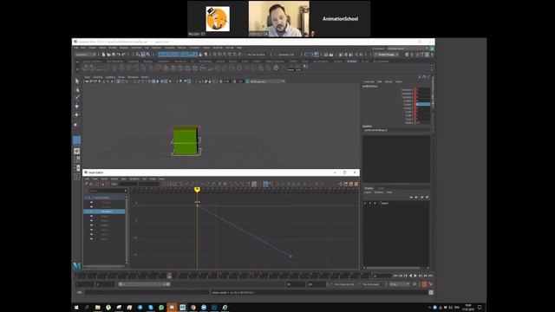Click the yellow current time marker
The width and height of the screenshot is (555, 312).
[197, 190]
